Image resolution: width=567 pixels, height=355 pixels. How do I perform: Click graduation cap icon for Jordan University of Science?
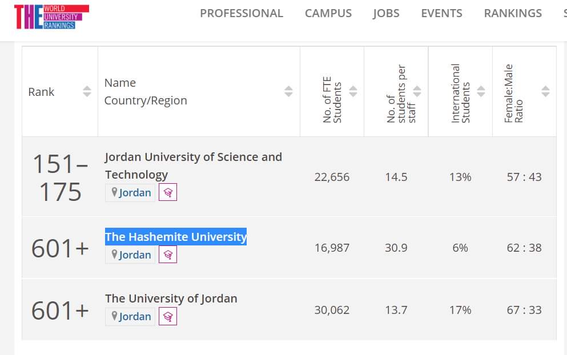click(168, 192)
